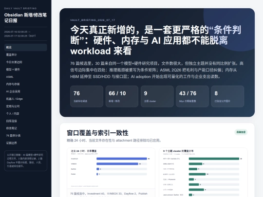
Task: Click the longest green cluster bar
Action: pos(214,159)
